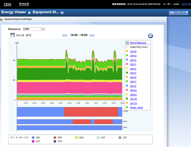Click the Parent Resource up-arrow icon
This screenshot has width=191, height=147.
click(127, 43)
